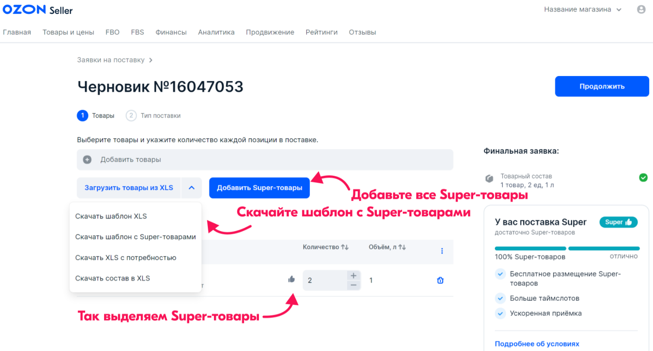The image size is (653, 351).
Task: Click checkmark beside Больше таймслотов
Action: (500, 298)
